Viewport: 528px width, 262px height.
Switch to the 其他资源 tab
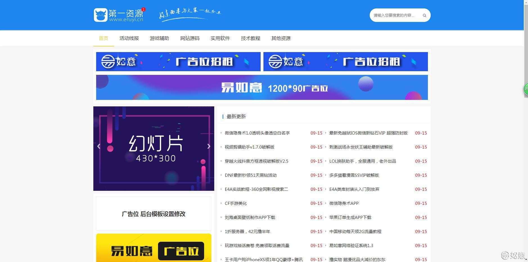[281, 38]
